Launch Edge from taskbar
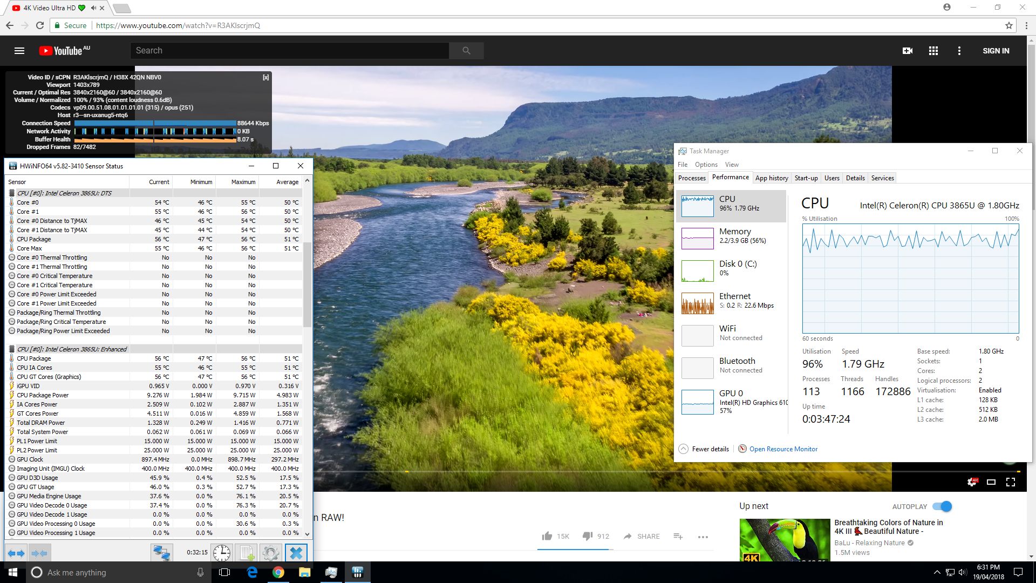This screenshot has height=583, width=1036. click(252, 572)
